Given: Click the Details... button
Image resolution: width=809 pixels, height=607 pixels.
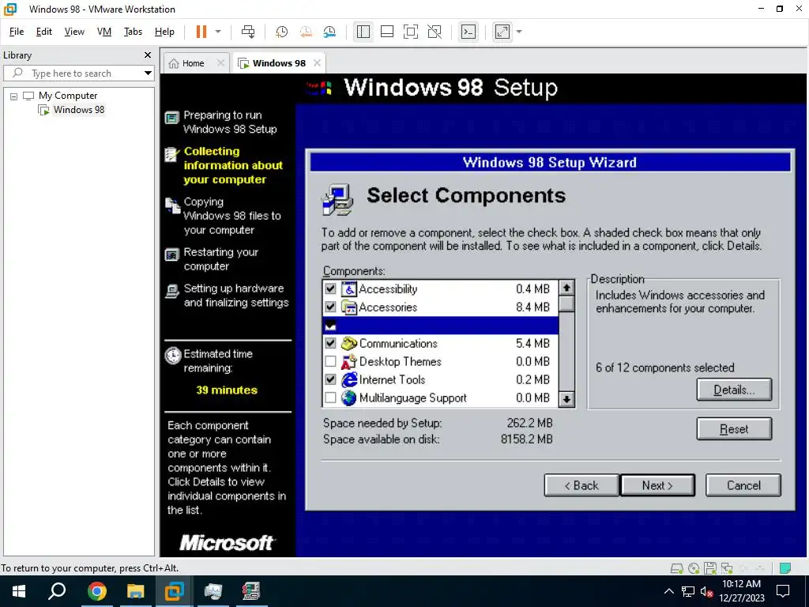Looking at the screenshot, I should [x=734, y=390].
